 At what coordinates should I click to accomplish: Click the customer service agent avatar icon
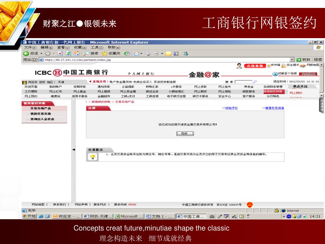point(239,66)
